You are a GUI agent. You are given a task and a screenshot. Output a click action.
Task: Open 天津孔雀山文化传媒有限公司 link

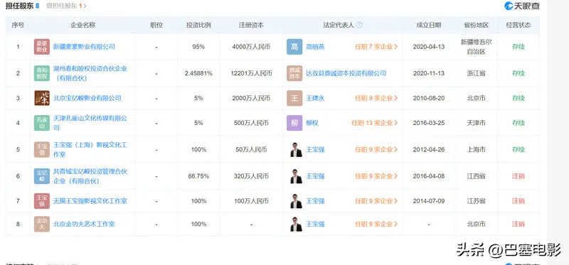[90, 123]
